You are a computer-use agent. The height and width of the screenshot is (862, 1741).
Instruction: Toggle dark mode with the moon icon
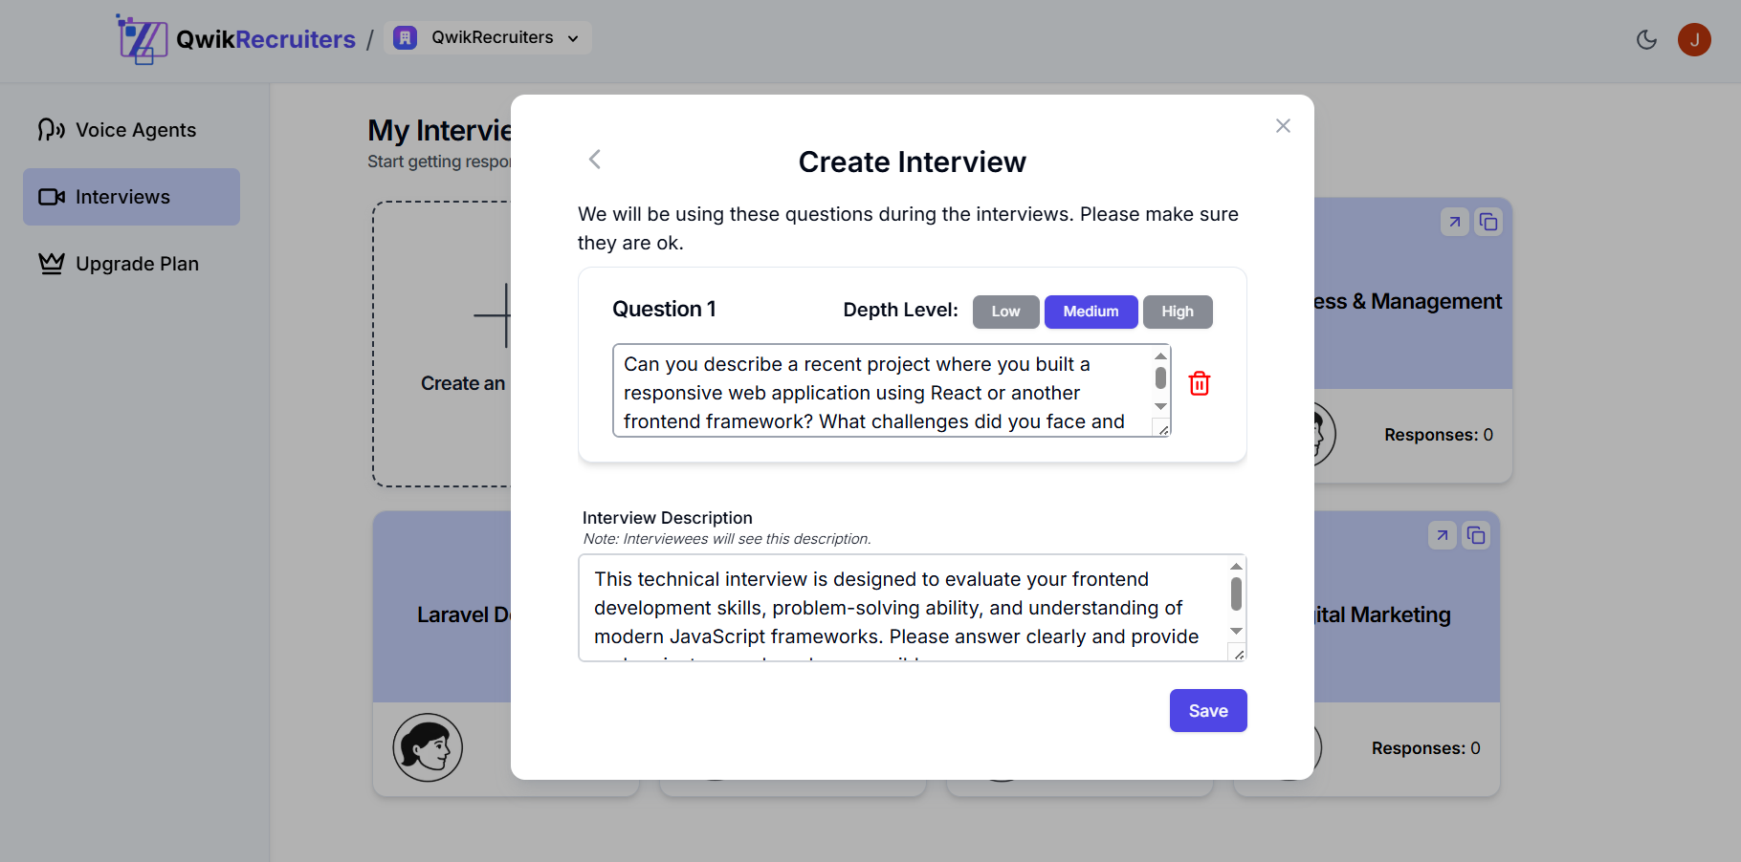pos(1646,39)
